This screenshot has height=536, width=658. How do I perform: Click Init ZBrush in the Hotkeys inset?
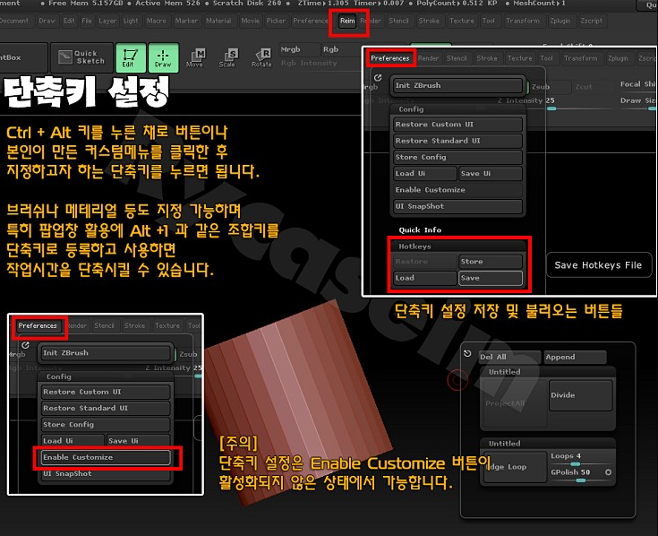pos(458,85)
